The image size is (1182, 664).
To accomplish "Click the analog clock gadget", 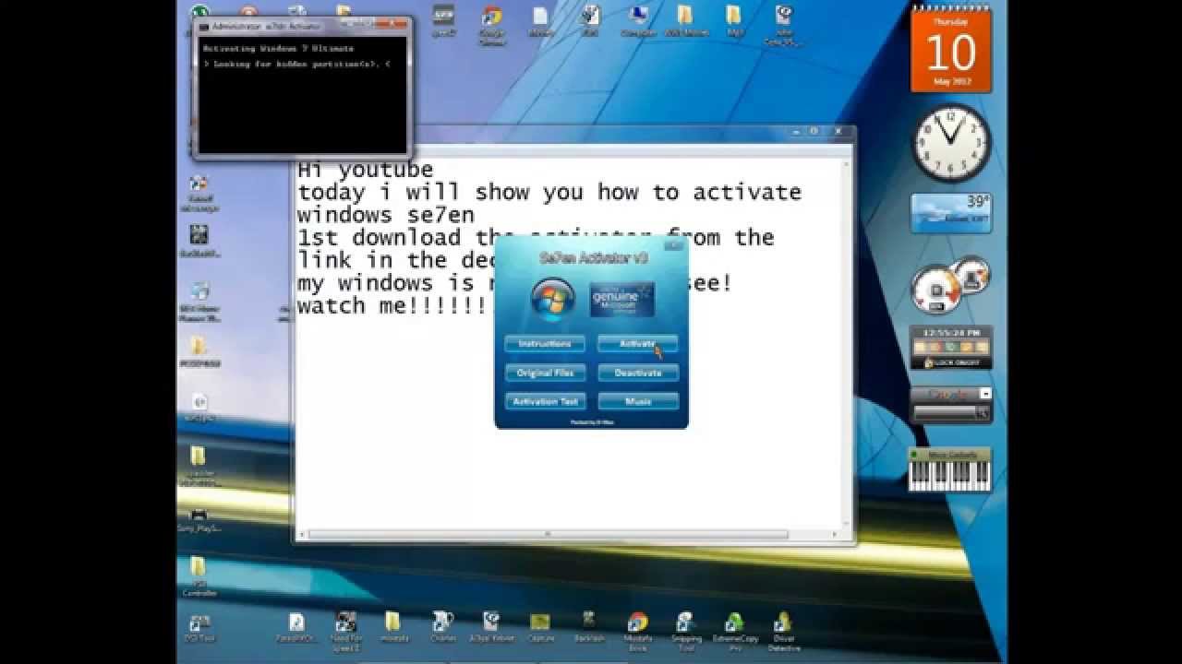I will [x=952, y=143].
